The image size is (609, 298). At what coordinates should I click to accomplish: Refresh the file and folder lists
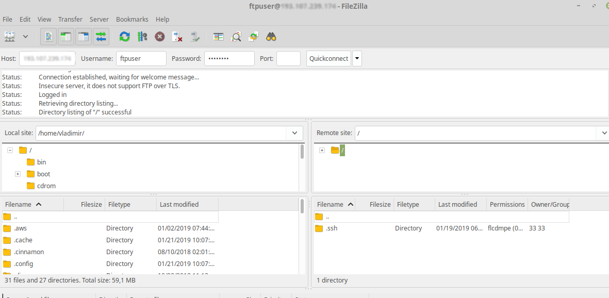pos(125,37)
